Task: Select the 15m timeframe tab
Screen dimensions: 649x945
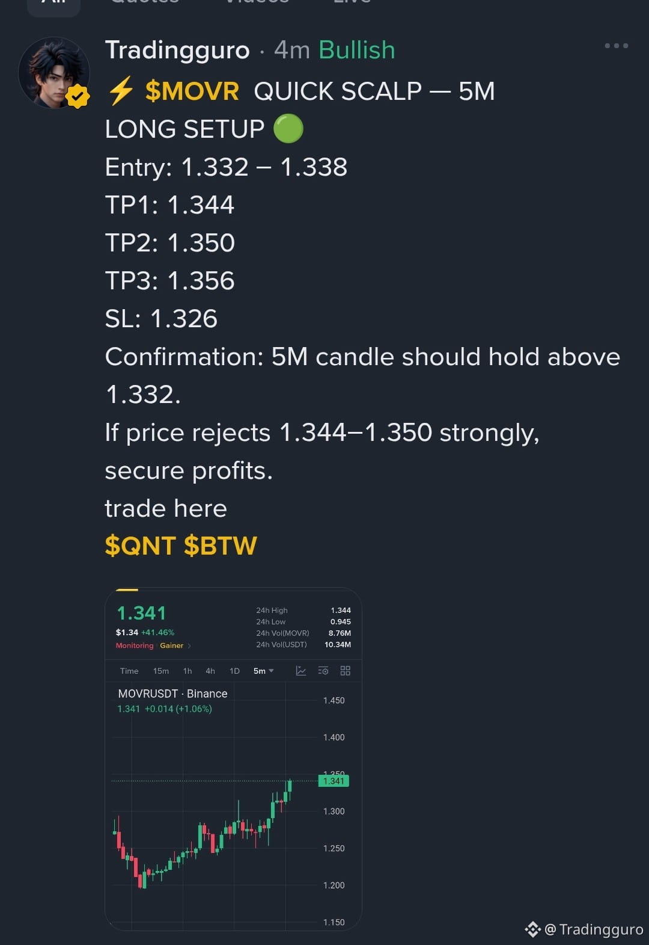Action: pos(160,671)
